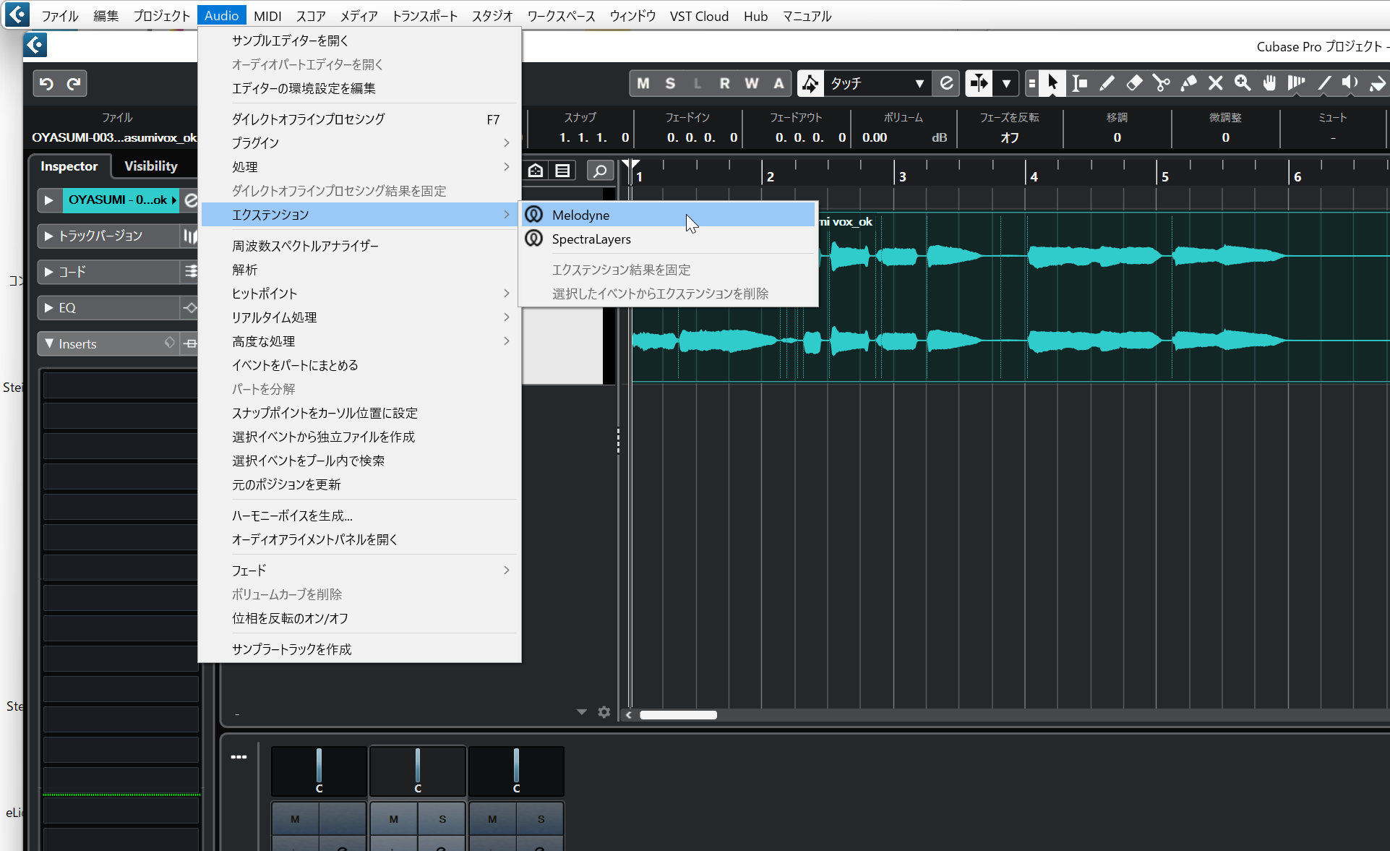Expand the コード Inspector section
Viewport: 1390px width, 851px height.
48,272
